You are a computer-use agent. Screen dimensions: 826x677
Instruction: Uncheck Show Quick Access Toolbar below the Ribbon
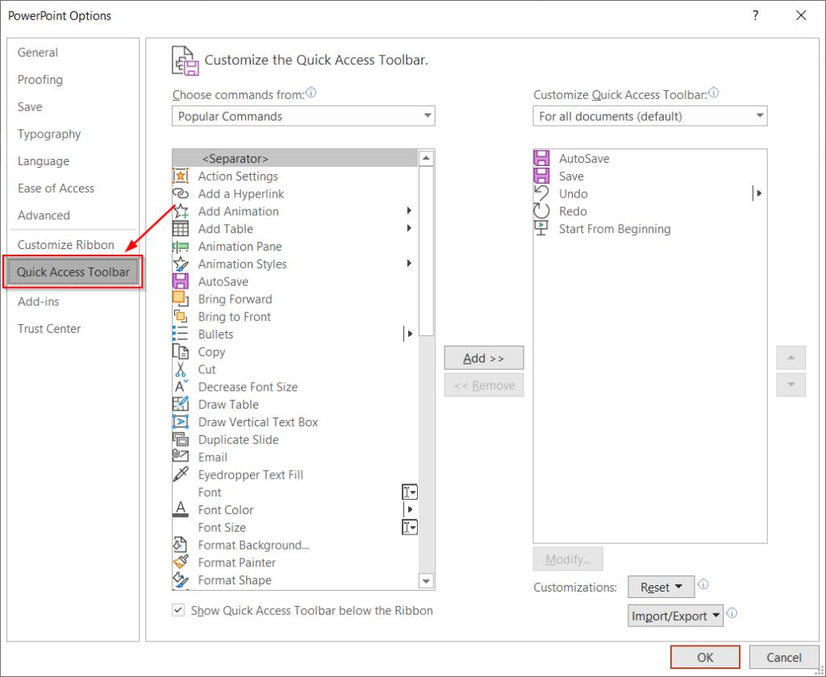tap(178, 611)
